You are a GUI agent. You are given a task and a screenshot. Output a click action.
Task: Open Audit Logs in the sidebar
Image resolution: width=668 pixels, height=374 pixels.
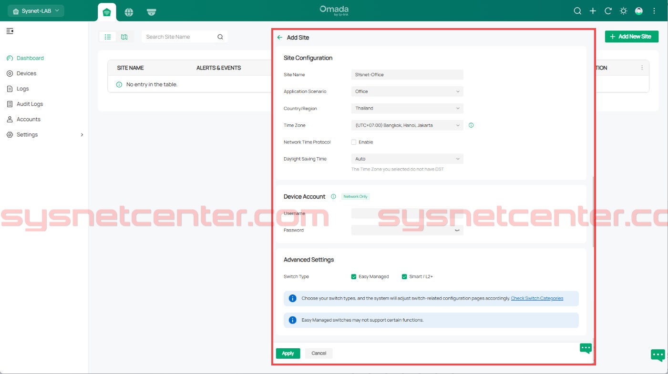[30, 104]
